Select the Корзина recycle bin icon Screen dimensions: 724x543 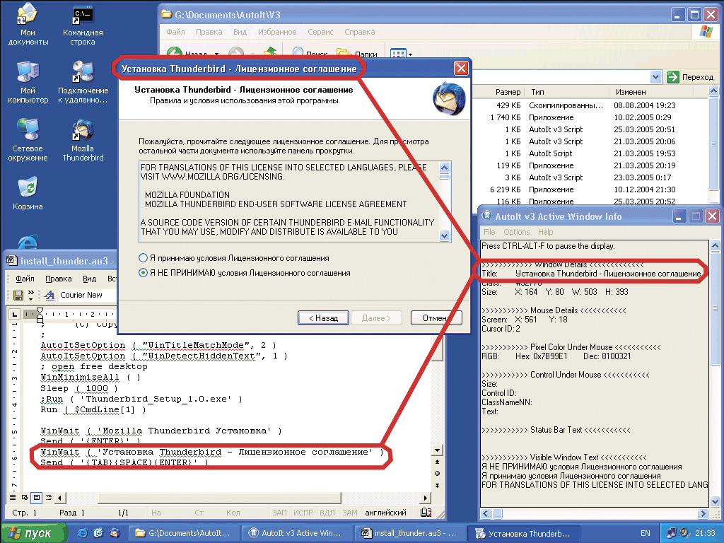tap(28, 193)
